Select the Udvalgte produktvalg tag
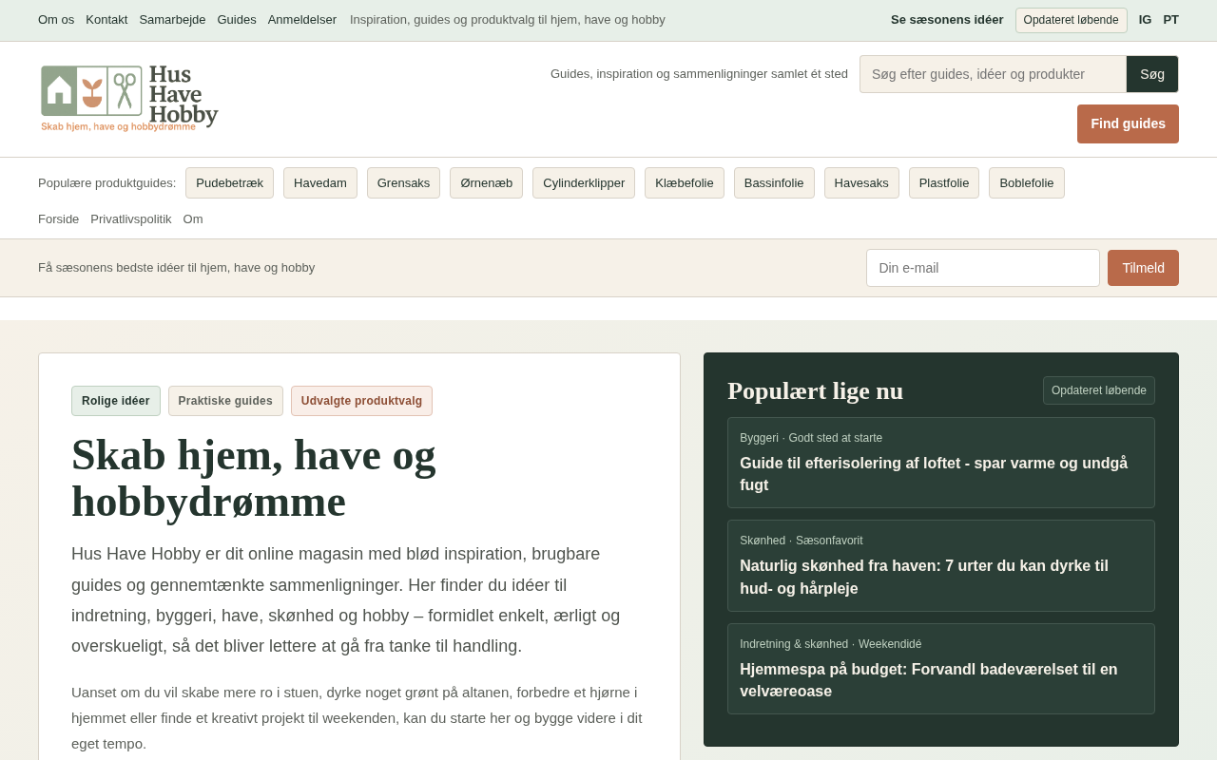The width and height of the screenshot is (1217, 760). coord(361,401)
